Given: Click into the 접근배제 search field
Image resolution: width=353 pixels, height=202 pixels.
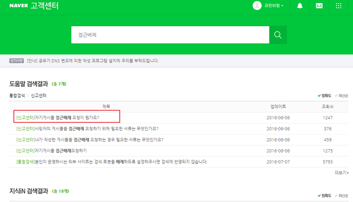Looking at the screenshot, I should click(x=170, y=35).
